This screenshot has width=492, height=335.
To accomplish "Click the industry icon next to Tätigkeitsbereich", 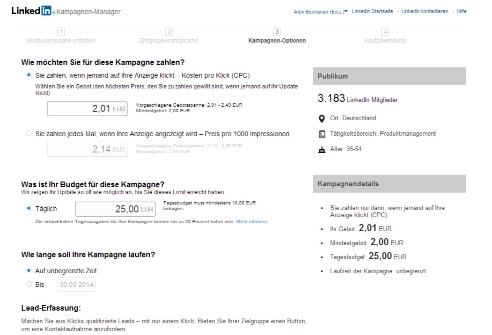I will click(322, 134).
